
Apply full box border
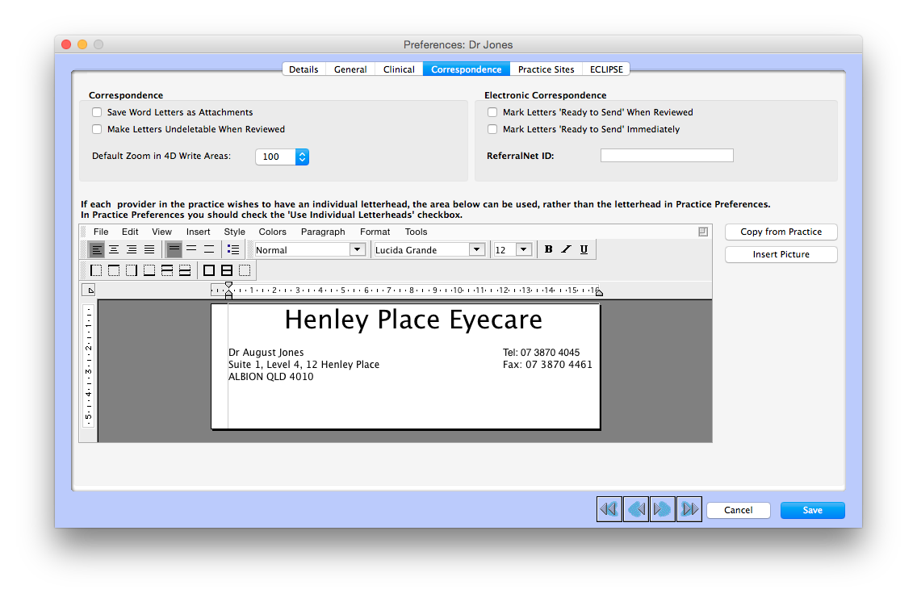[x=209, y=270]
